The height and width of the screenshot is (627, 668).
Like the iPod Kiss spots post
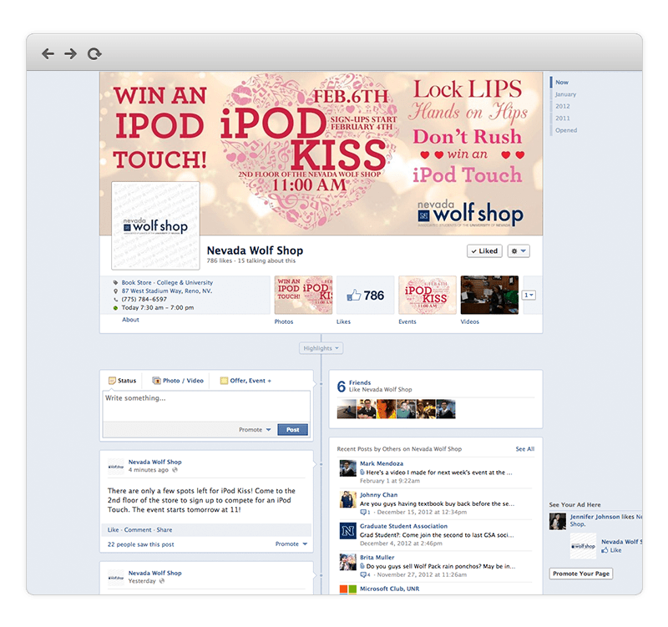point(113,530)
